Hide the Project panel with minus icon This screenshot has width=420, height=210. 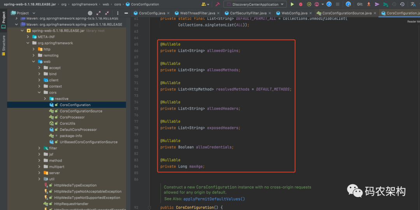pyautogui.click(x=126, y=13)
